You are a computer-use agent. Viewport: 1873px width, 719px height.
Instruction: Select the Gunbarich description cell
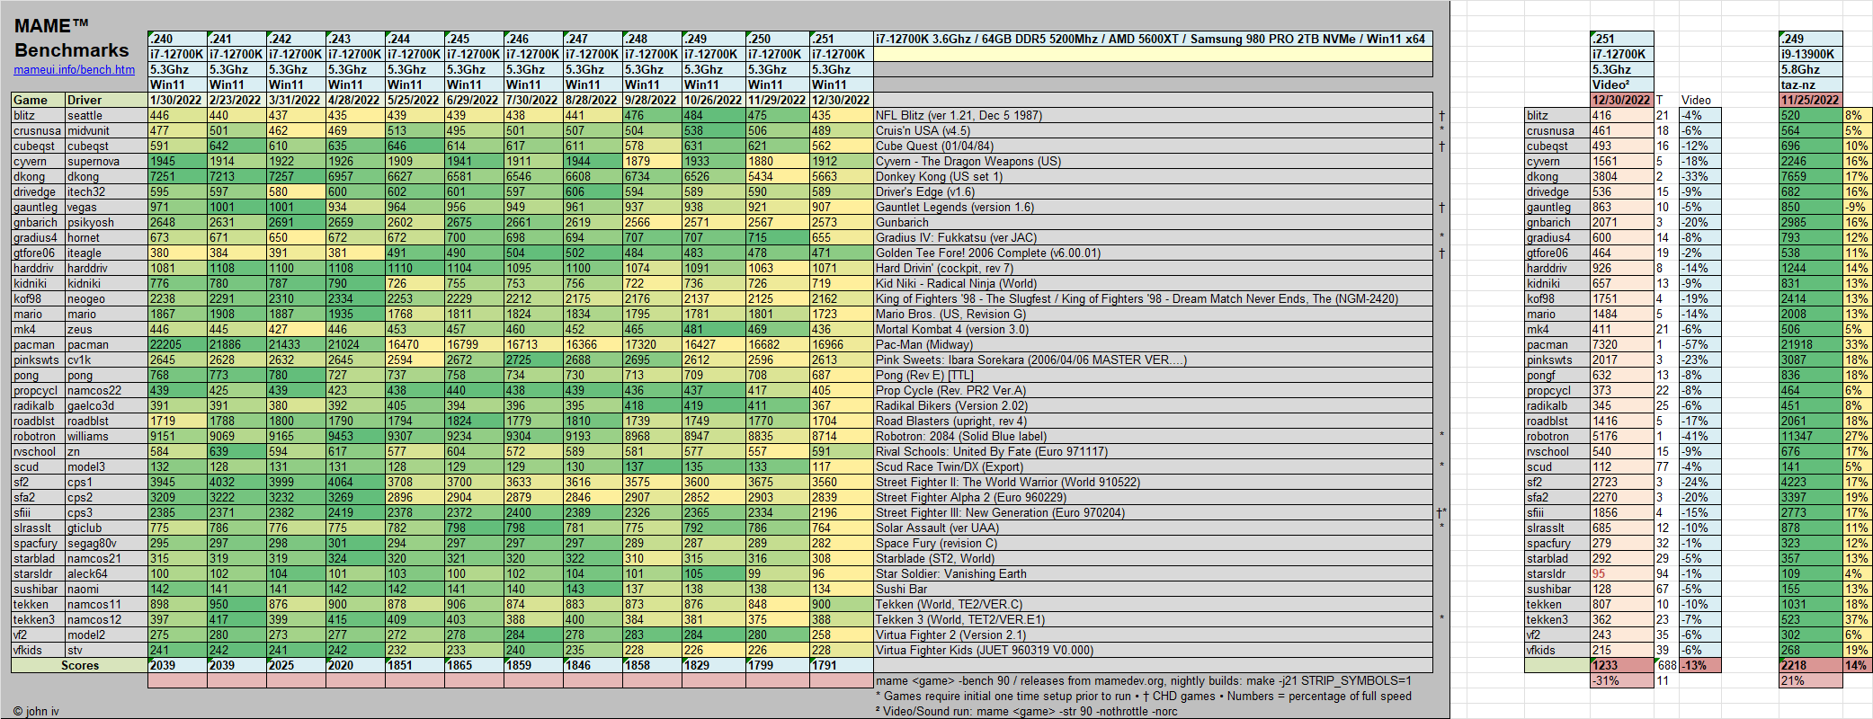click(1153, 222)
